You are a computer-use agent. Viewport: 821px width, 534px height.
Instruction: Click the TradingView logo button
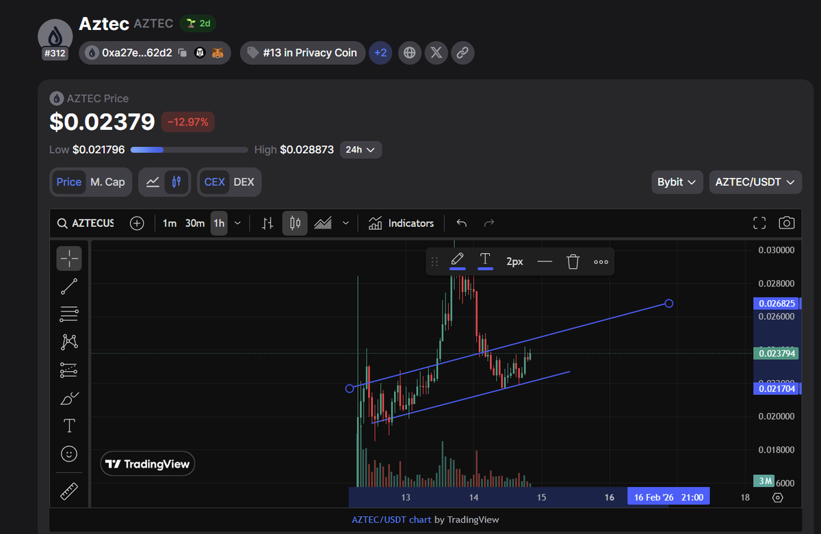coord(148,464)
